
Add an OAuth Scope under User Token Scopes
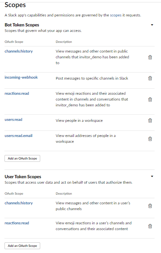(x=22, y=246)
